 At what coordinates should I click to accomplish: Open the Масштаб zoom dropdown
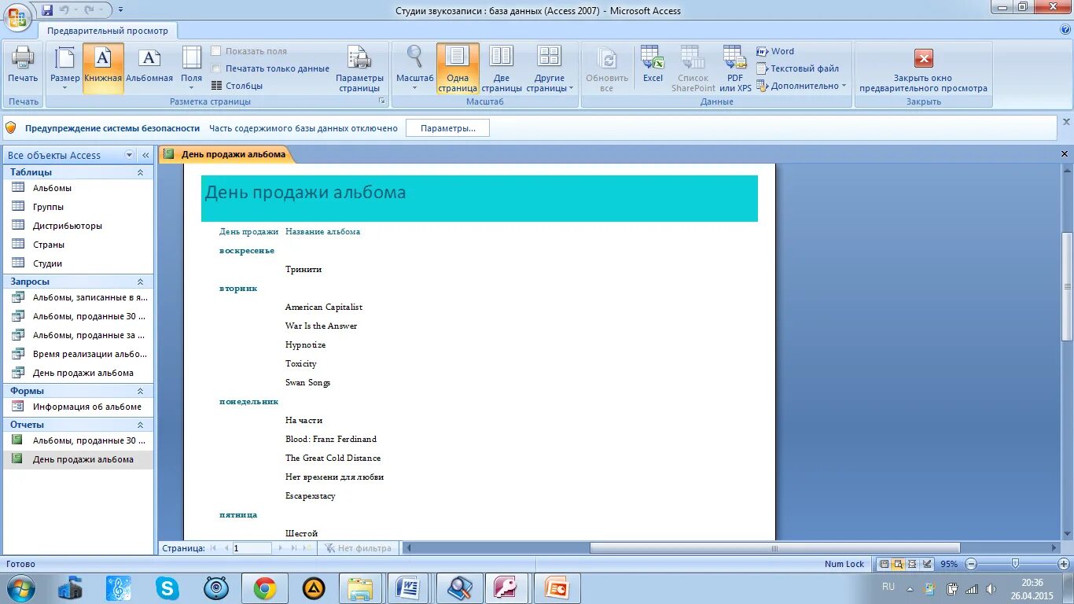coord(414,68)
